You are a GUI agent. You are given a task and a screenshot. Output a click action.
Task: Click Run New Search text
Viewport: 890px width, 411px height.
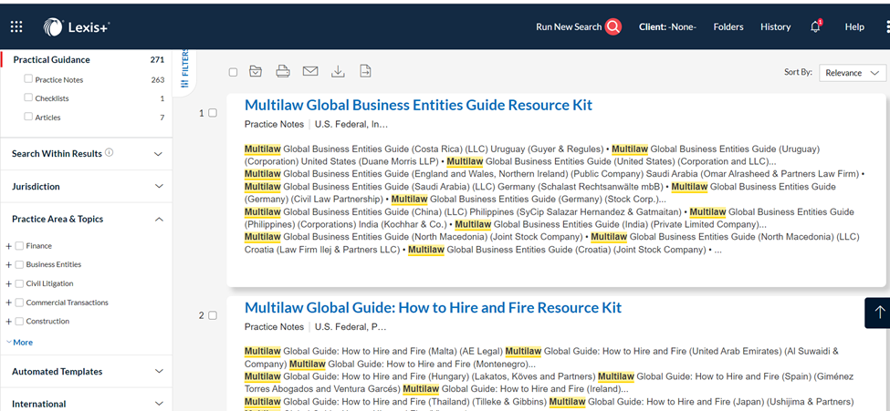(568, 26)
